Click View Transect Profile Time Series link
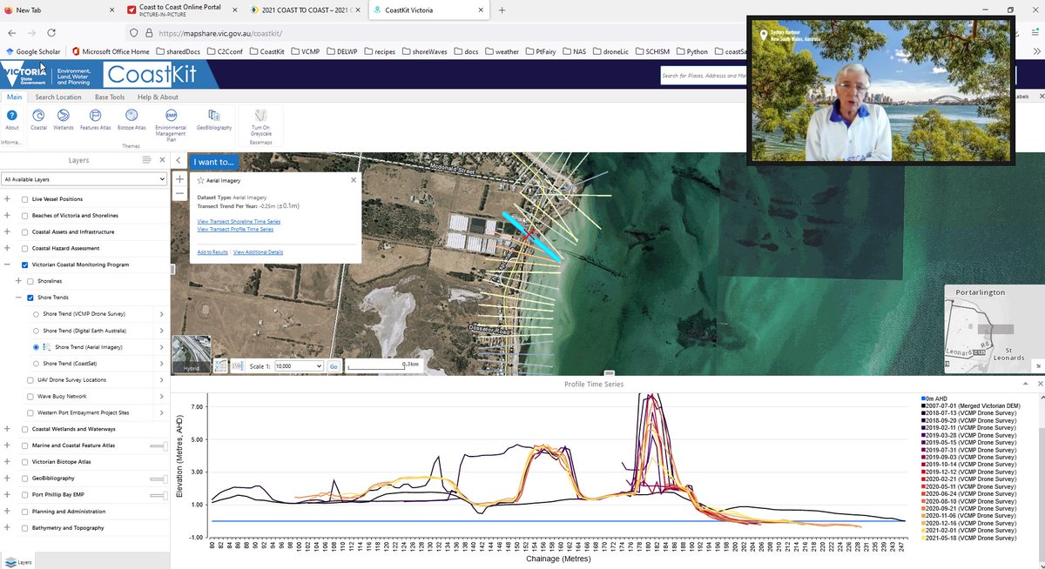This screenshot has width=1045, height=569. click(235, 230)
